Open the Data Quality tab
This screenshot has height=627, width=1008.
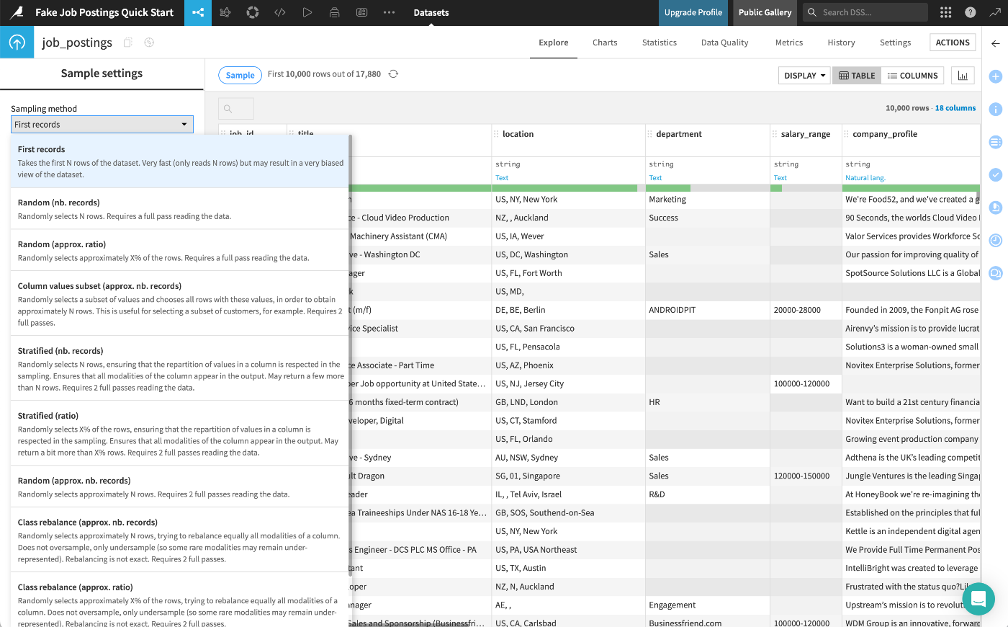[725, 43]
